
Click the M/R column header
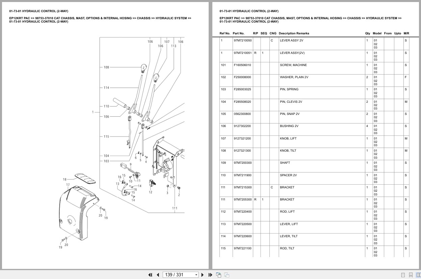(x=406, y=33)
